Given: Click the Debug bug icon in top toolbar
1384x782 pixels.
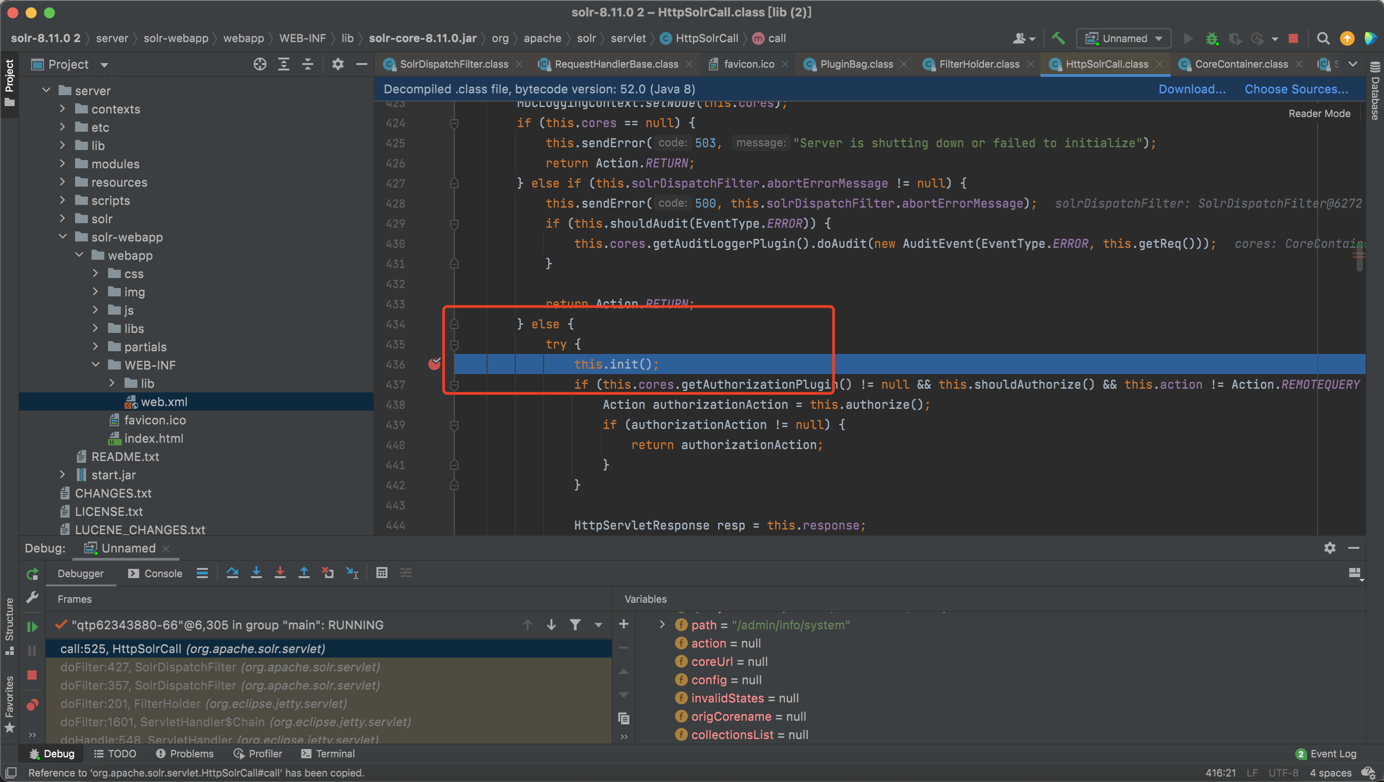Looking at the screenshot, I should point(1212,39).
